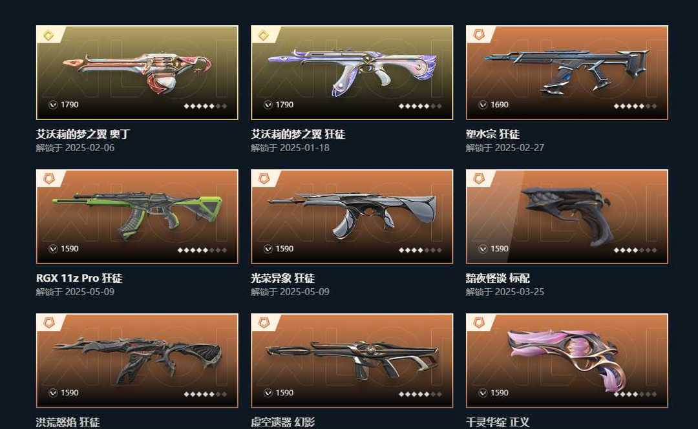Open the 艾沃莉的梦之翼 奥丁 weapon skin image
Screen dimensions: 698x429
coord(137,72)
